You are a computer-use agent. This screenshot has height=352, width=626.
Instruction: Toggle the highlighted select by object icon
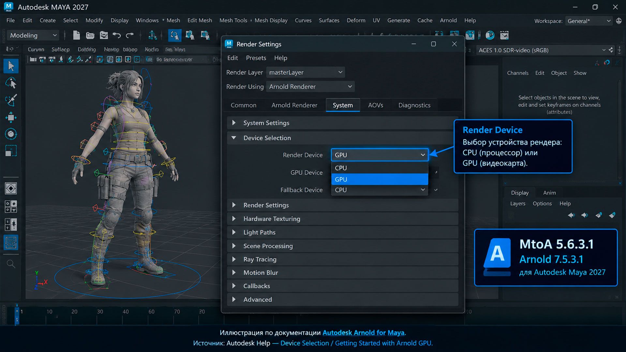175,35
